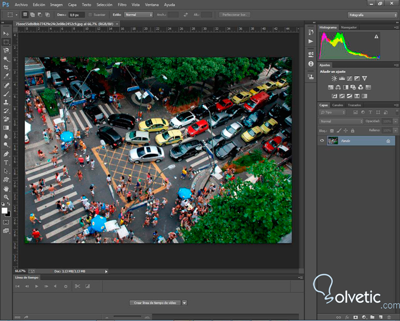
Task: Click the foreground color swatch
Action: (x=4, y=210)
